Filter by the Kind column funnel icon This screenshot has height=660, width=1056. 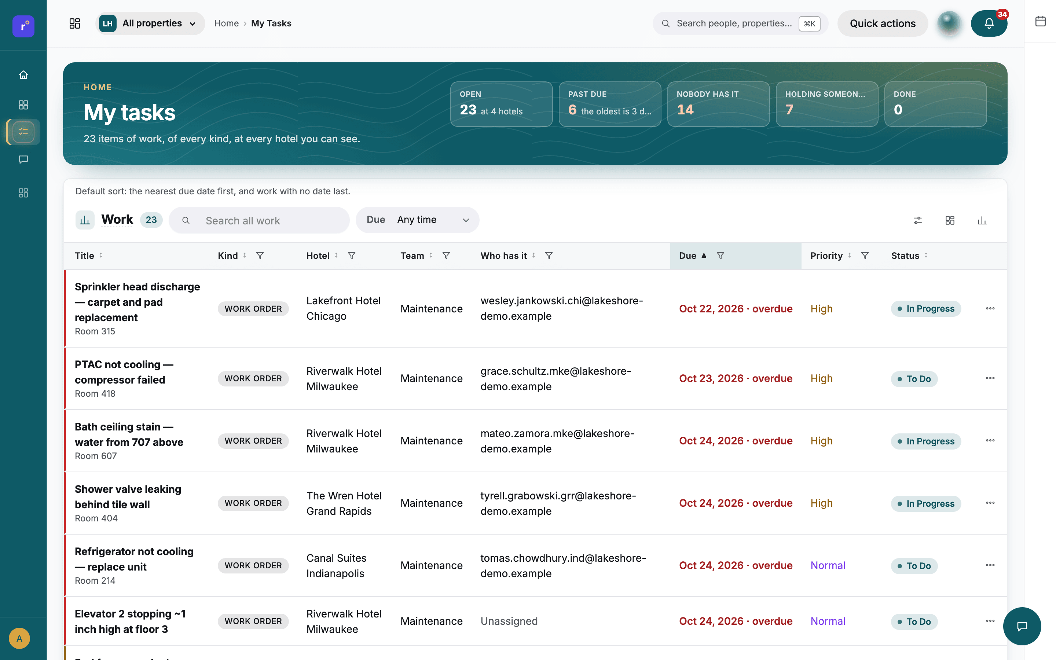pos(260,255)
